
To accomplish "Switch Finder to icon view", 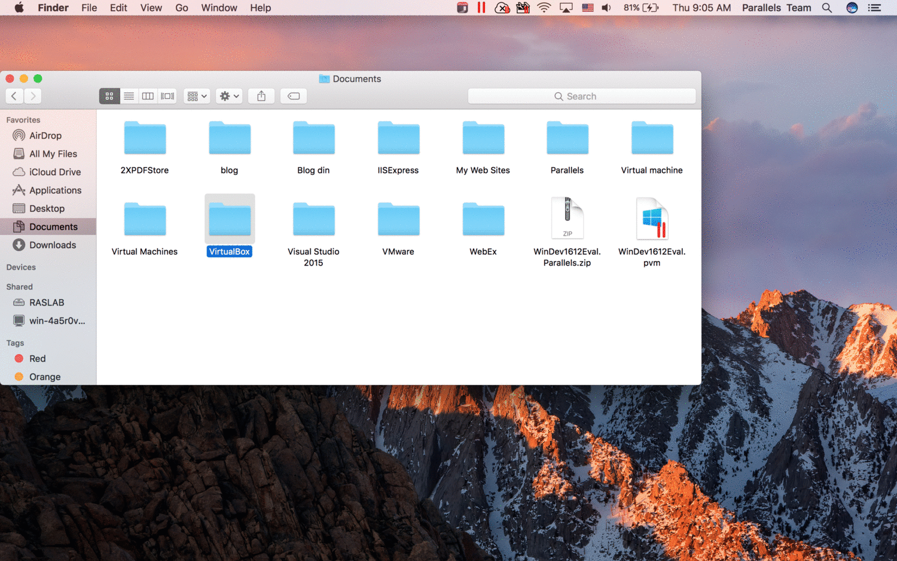I will (x=109, y=96).
